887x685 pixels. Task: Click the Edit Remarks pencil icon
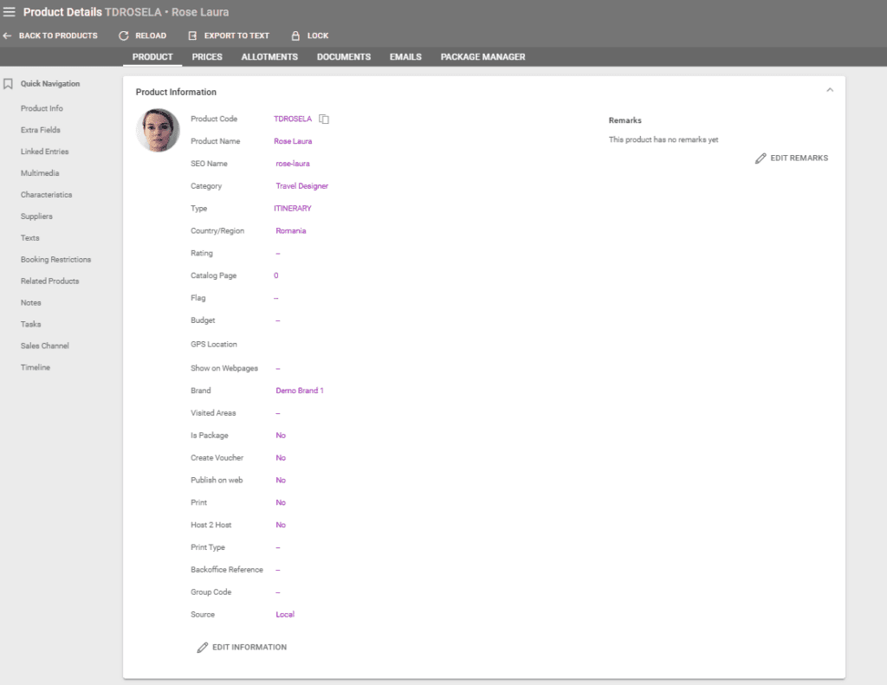[x=761, y=158]
